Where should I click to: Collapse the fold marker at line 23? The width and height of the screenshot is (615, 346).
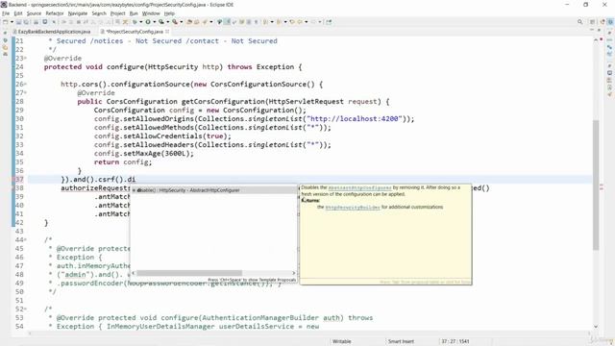pyautogui.click(x=26, y=58)
